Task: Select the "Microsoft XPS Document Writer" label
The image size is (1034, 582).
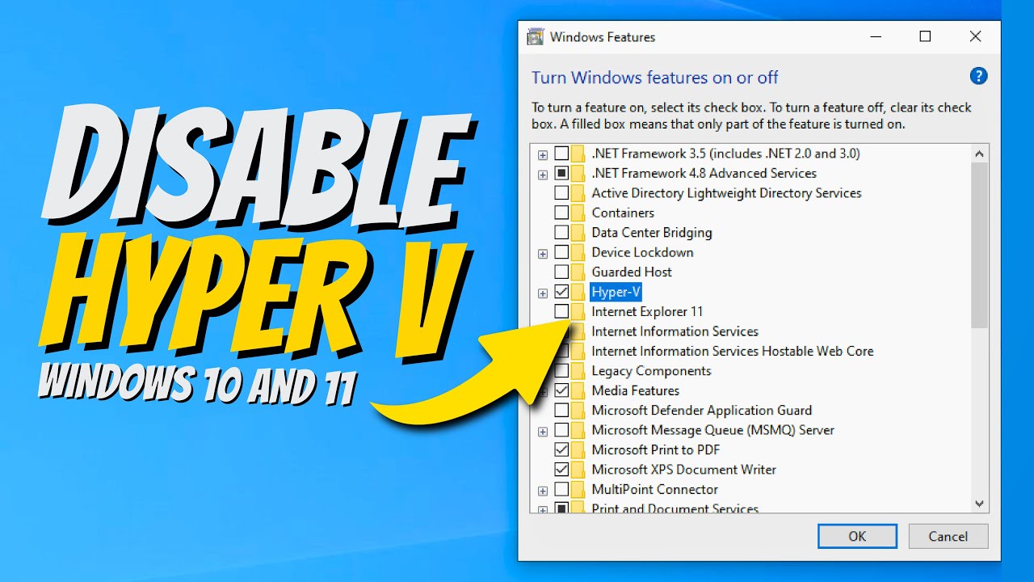Action: (x=683, y=470)
